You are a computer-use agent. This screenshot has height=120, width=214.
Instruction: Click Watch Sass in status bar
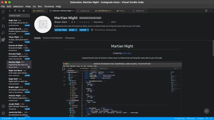(179, 118)
